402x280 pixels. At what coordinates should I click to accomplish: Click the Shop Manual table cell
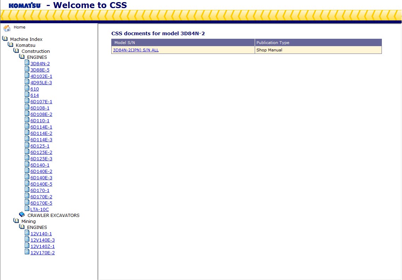click(318, 50)
